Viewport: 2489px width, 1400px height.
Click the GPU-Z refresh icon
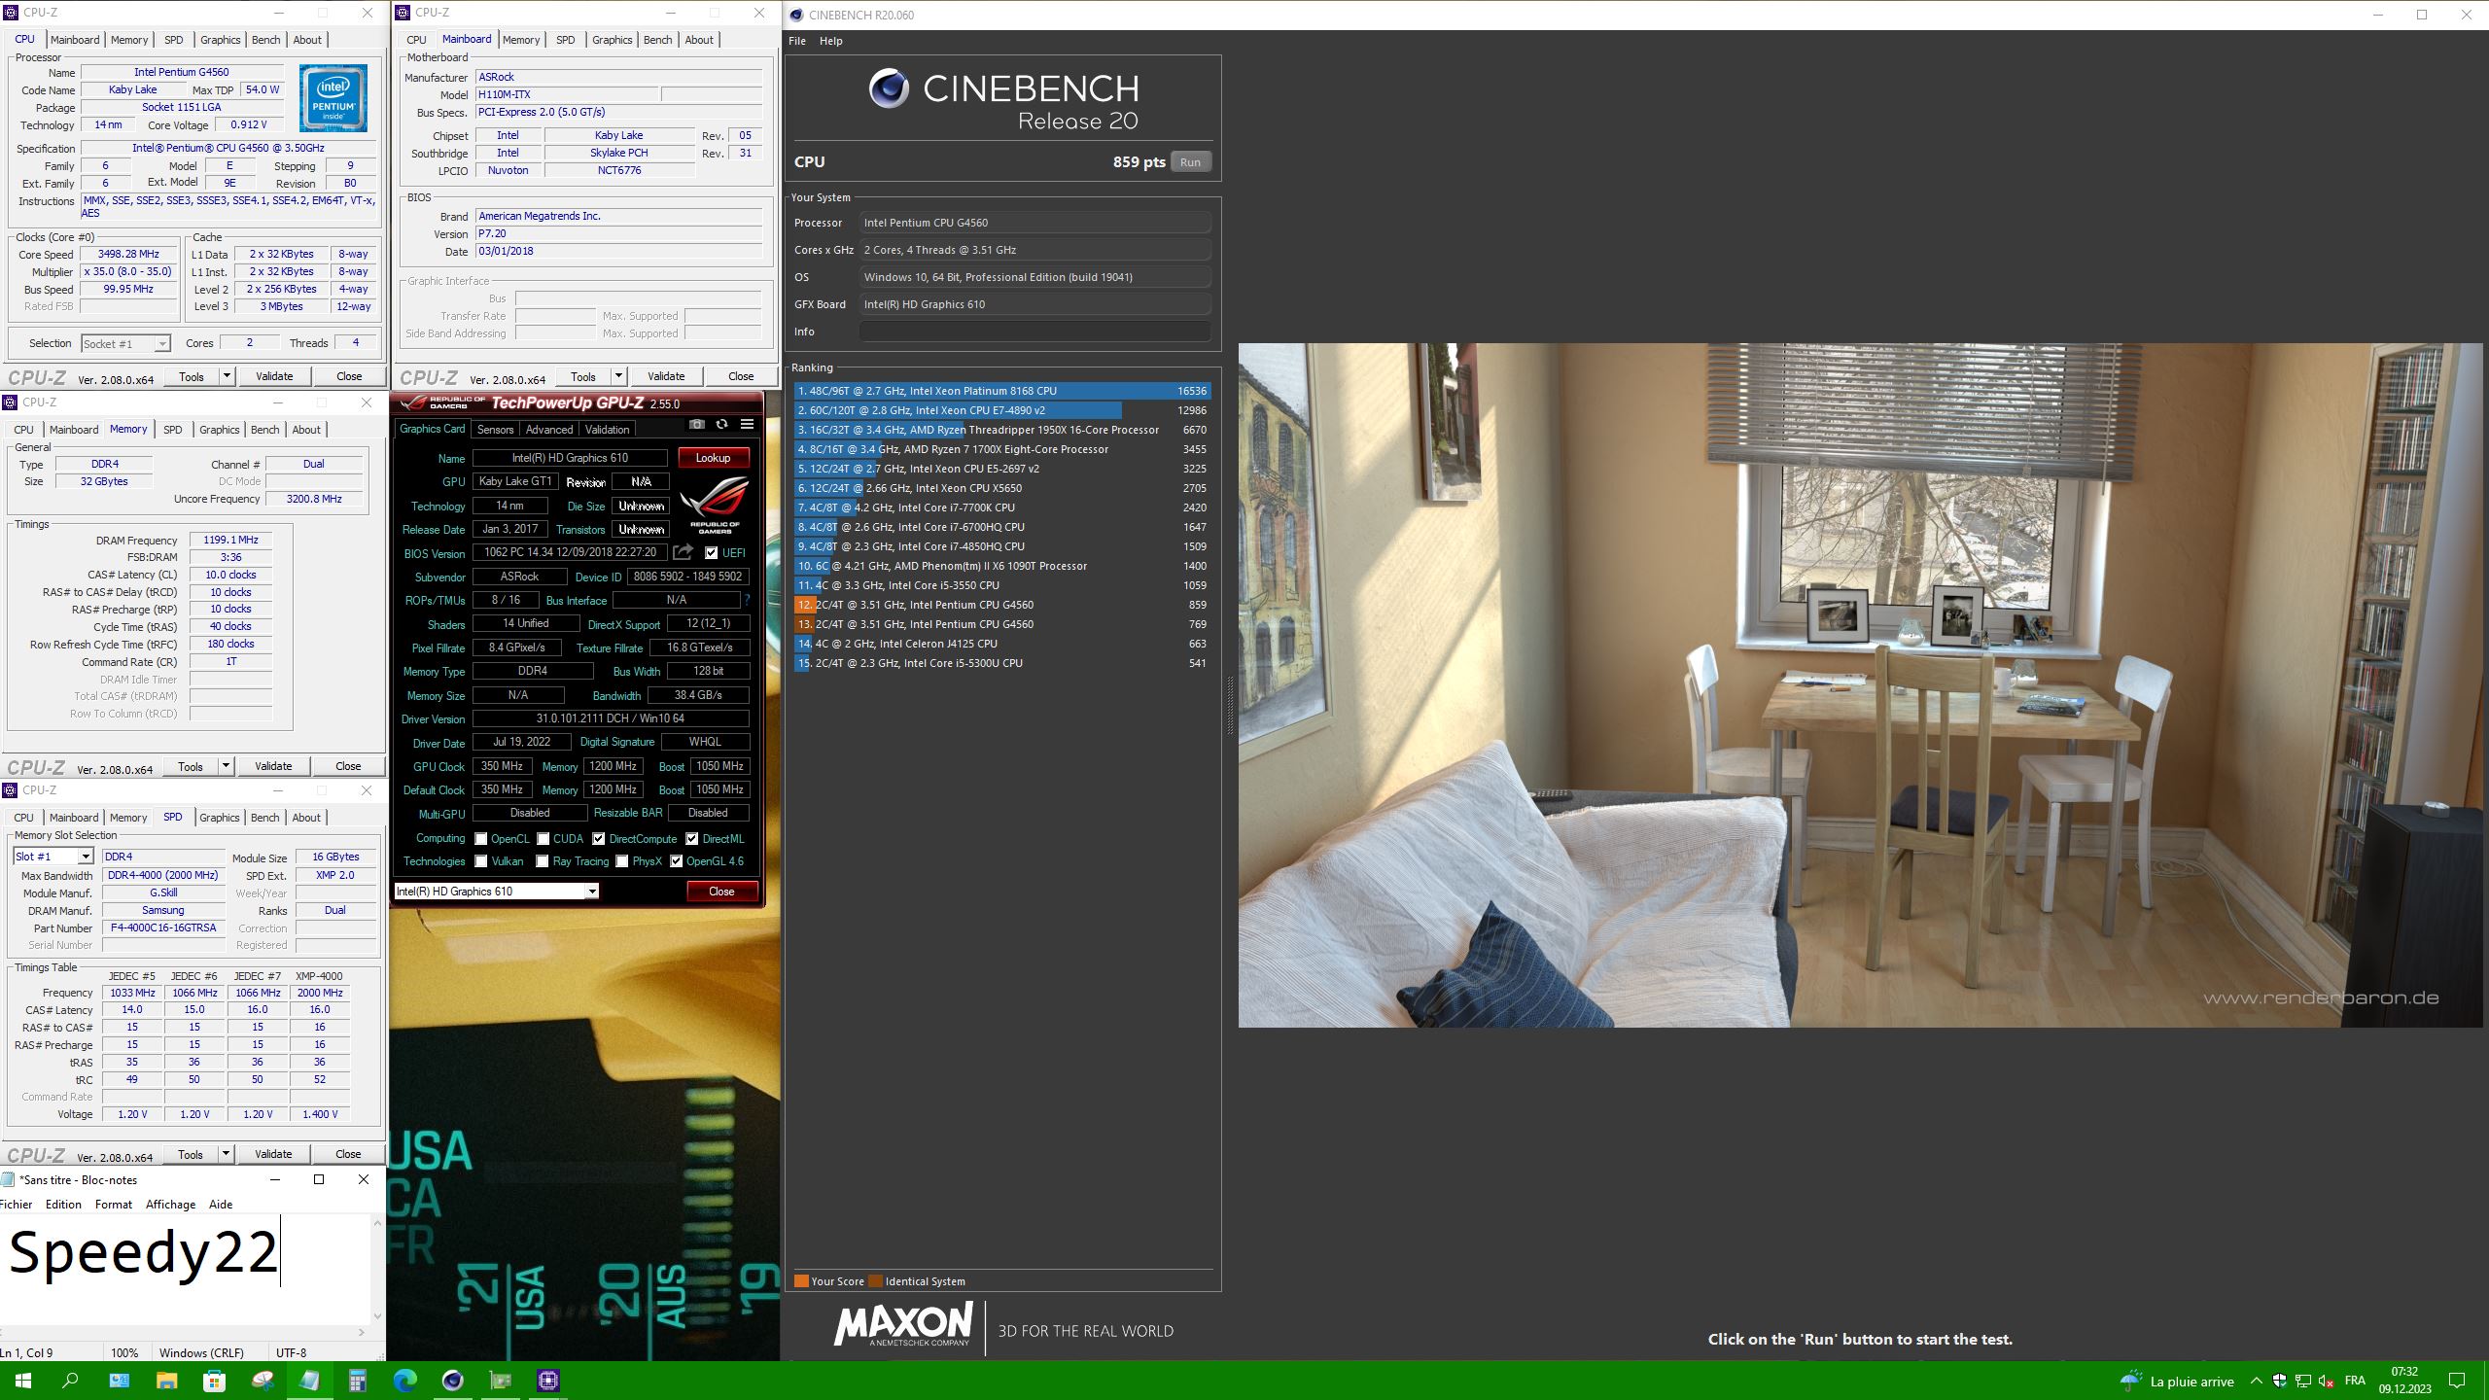pos(721,424)
